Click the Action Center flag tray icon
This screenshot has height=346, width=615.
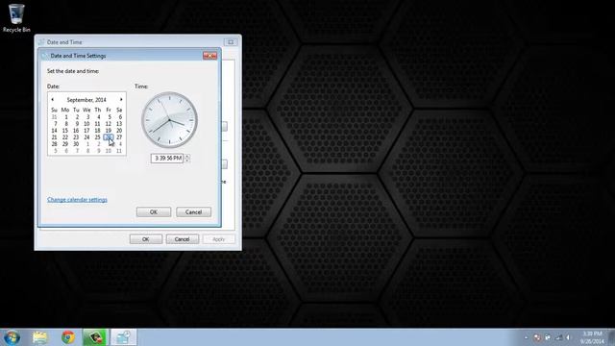pos(548,337)
